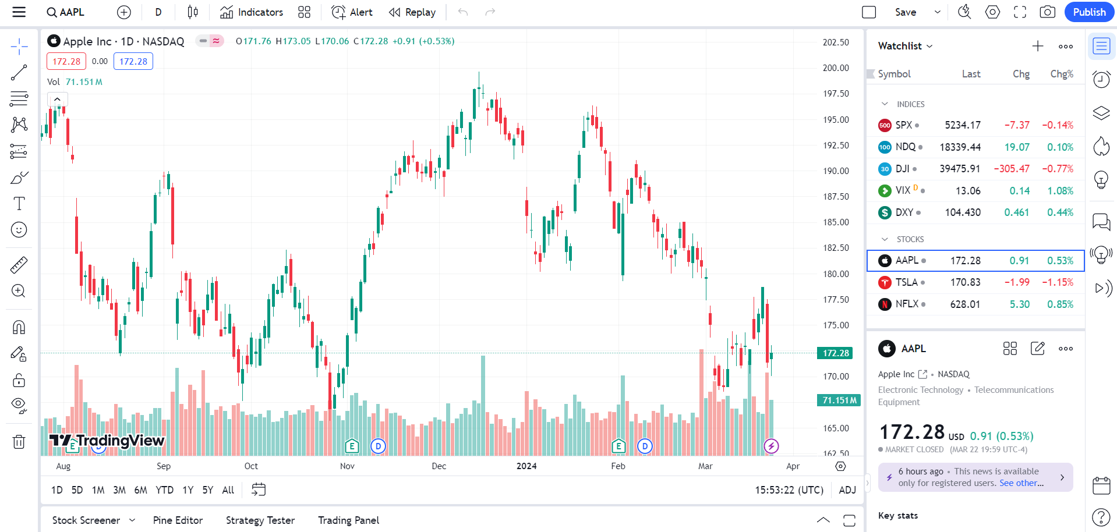Select the chart patterns tool
This screenshot has width=1117, height=532.
click(19, 125)
